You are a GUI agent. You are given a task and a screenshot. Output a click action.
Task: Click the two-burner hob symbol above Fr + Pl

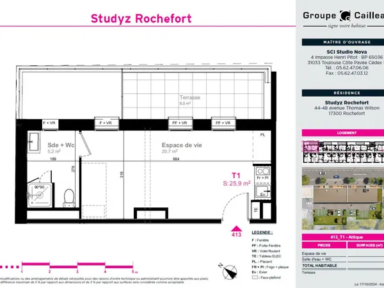262,171
